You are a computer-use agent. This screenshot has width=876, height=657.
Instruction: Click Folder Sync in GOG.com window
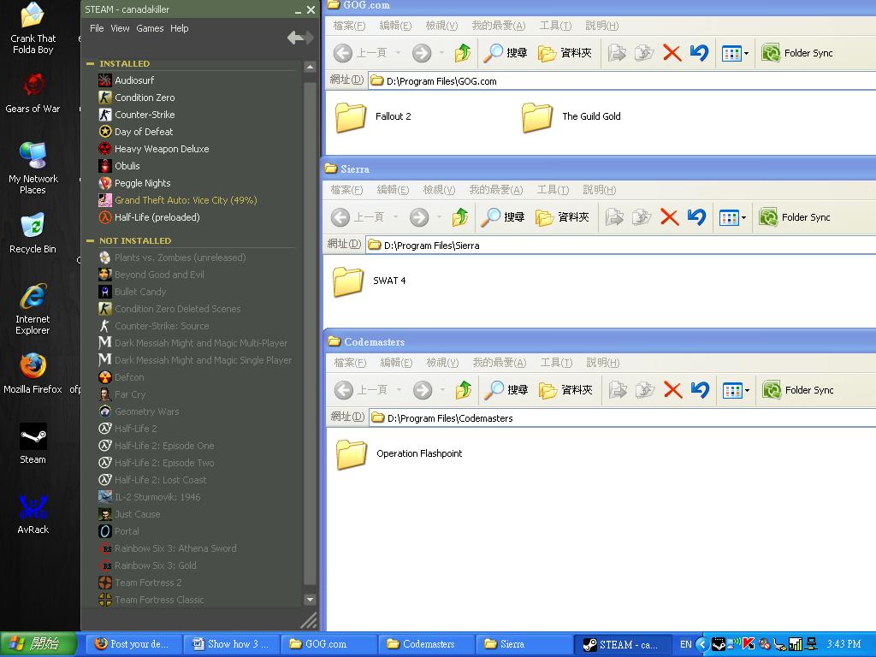(x=797, y=53)
